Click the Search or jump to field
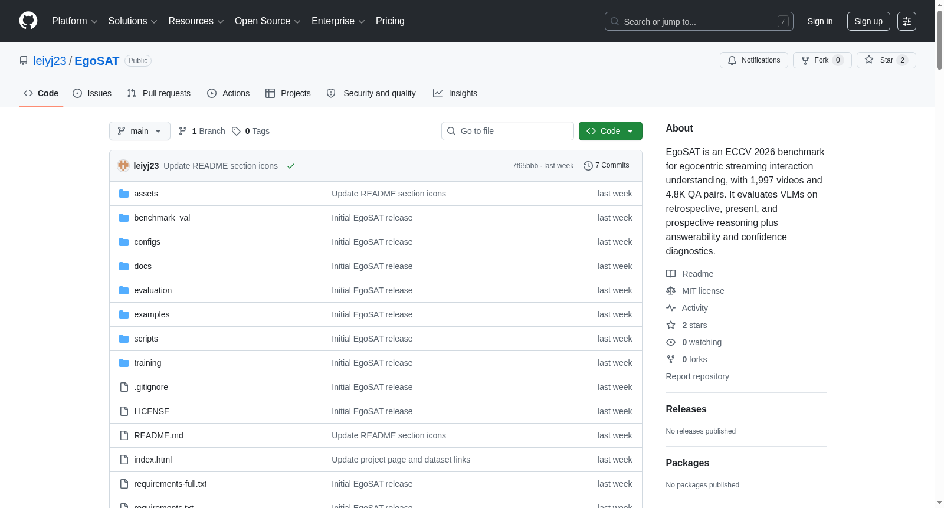Viewport: 944px width, 508px height. pos(699,21)
